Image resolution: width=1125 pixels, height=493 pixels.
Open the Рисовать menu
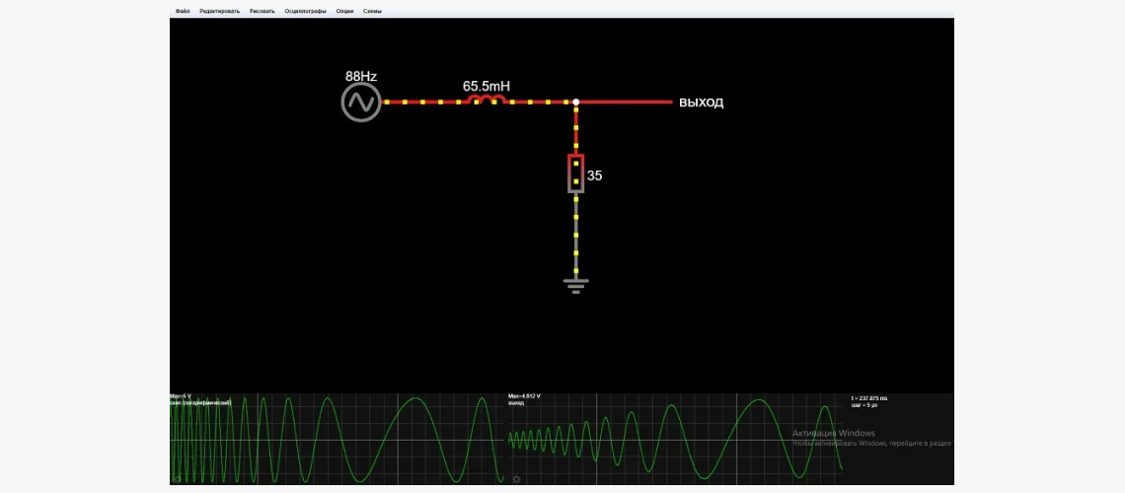pos(262,11)
